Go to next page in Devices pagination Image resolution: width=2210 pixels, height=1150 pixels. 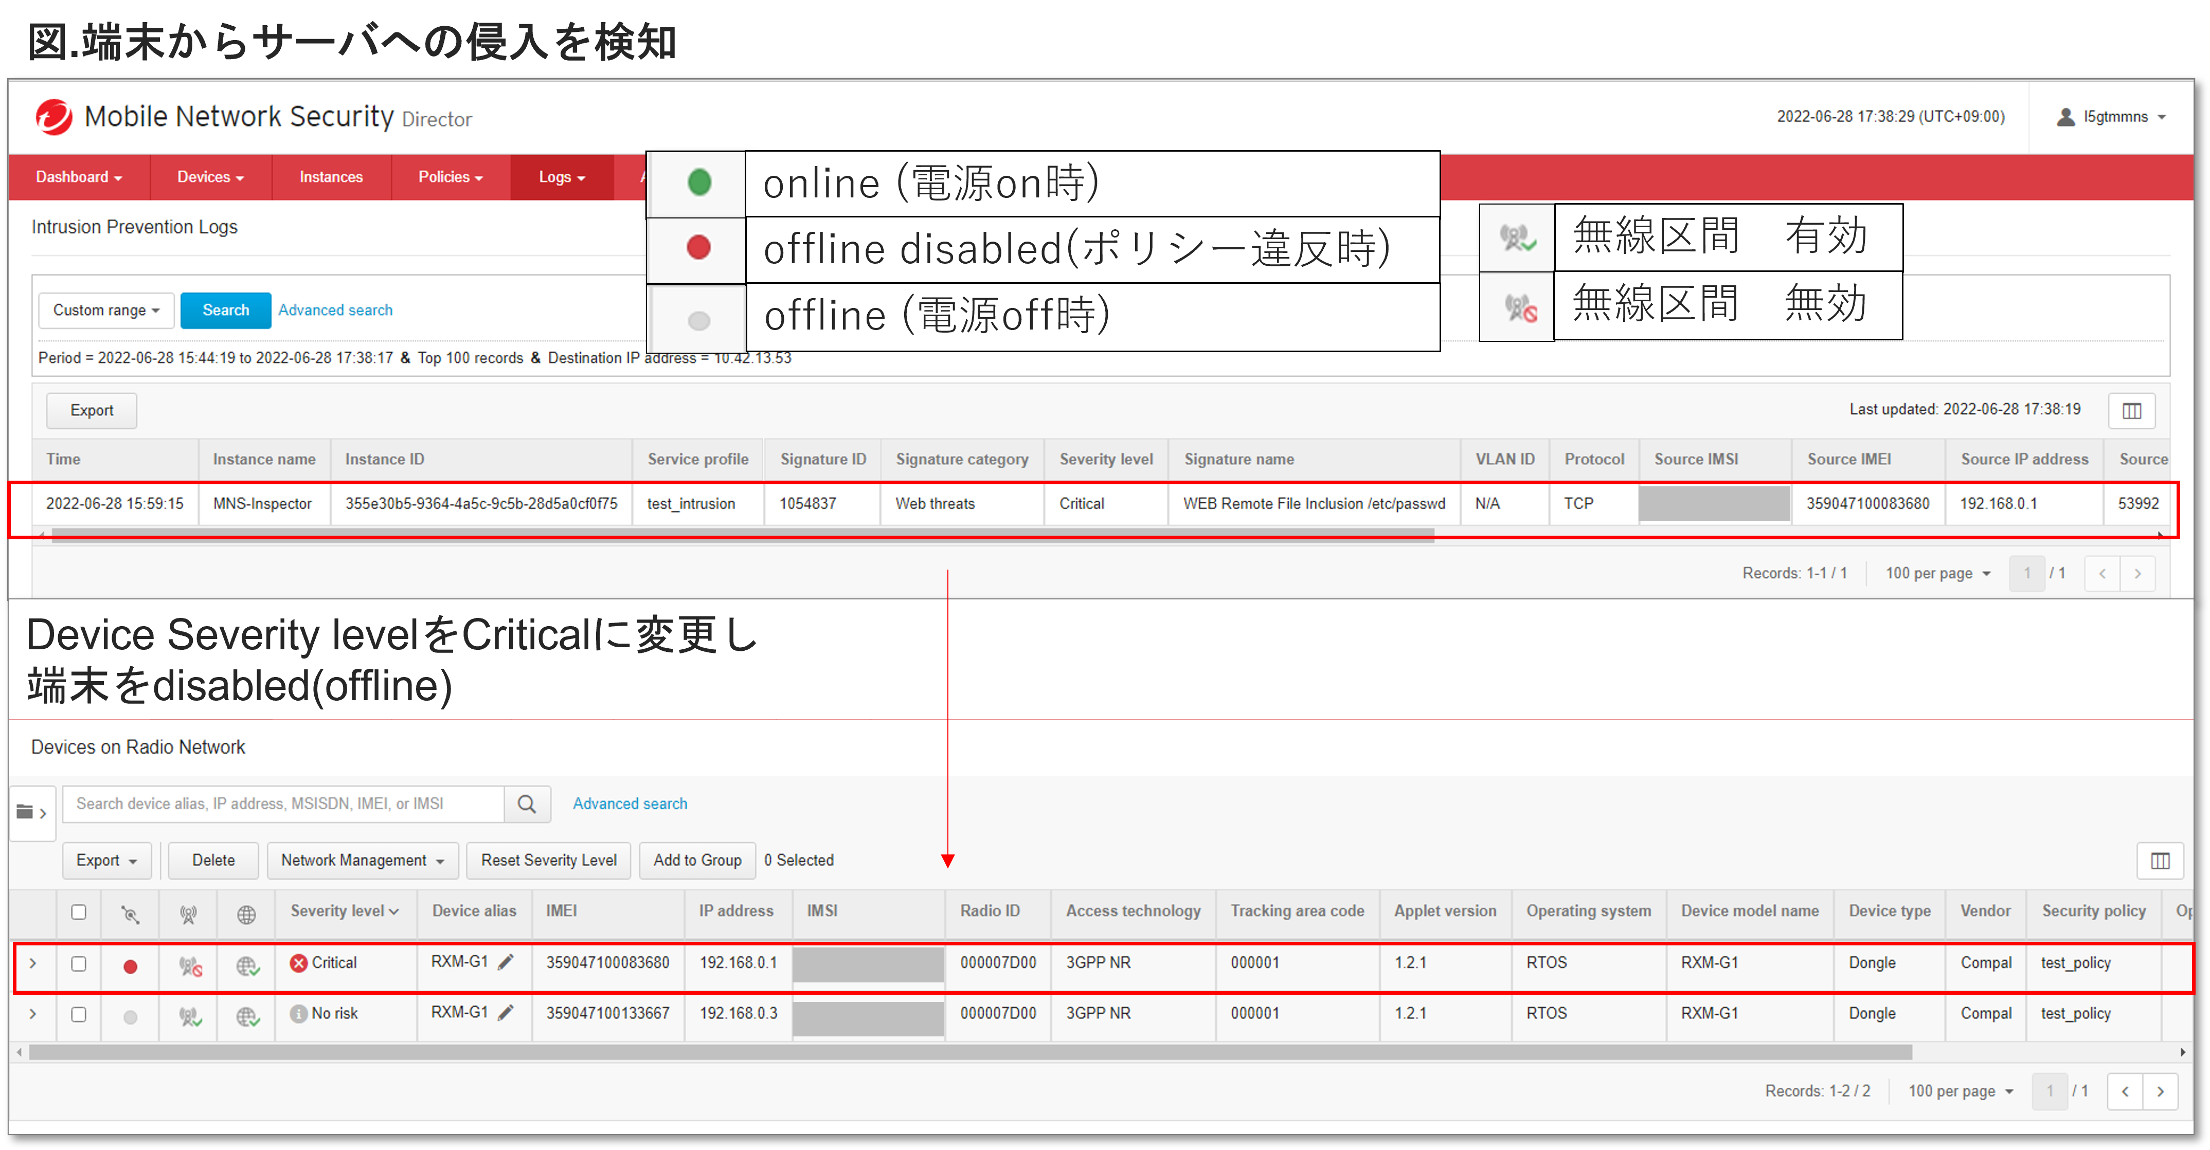2160,1091
